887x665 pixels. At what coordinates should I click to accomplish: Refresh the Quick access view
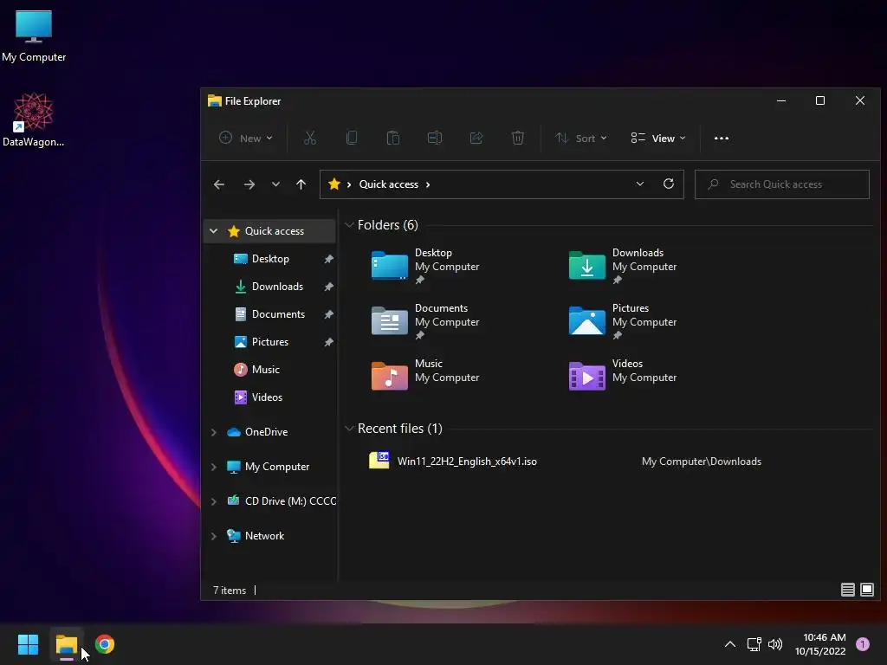point(669,184)
